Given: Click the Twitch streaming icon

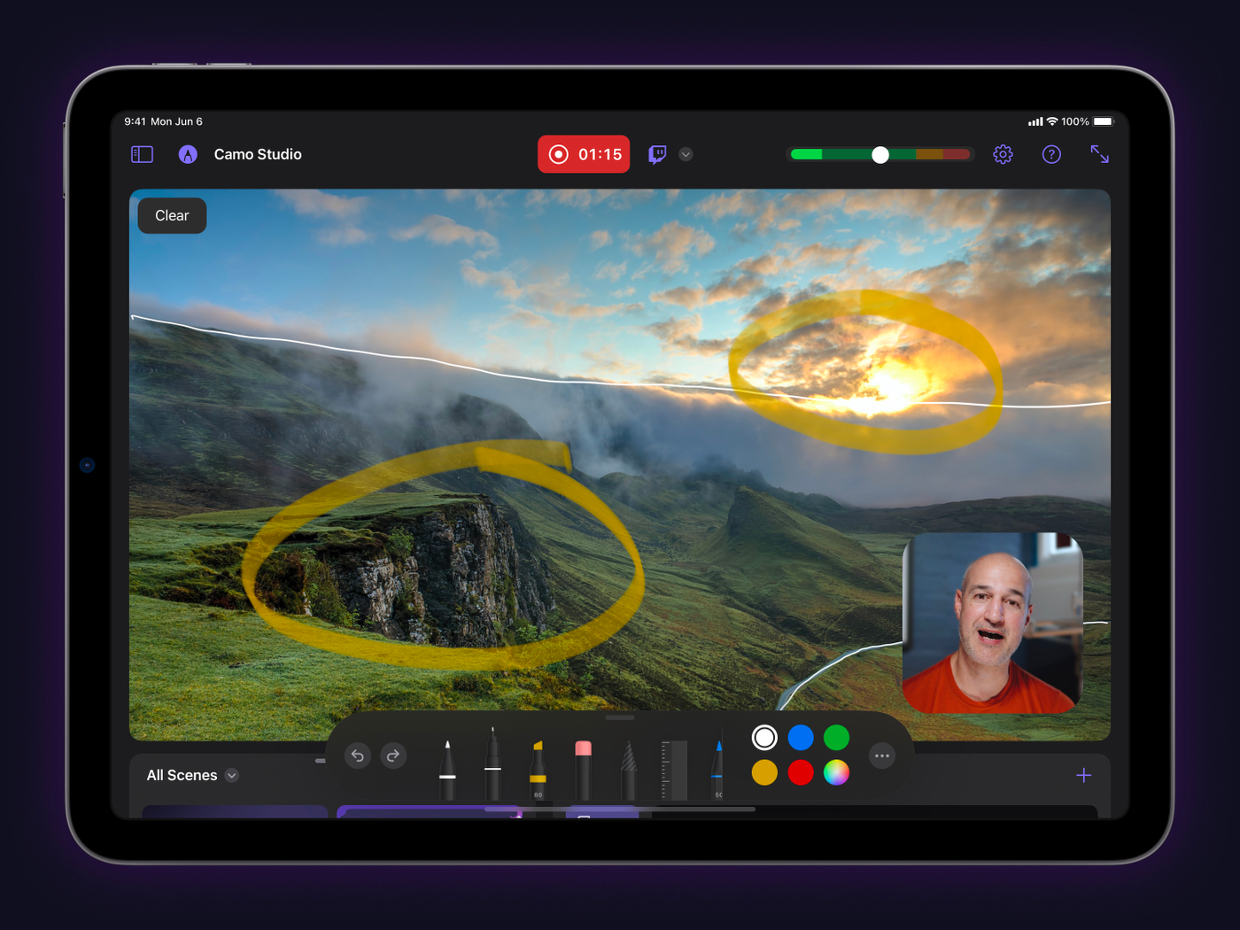Looking at the screenshot, I should [657, 154].
